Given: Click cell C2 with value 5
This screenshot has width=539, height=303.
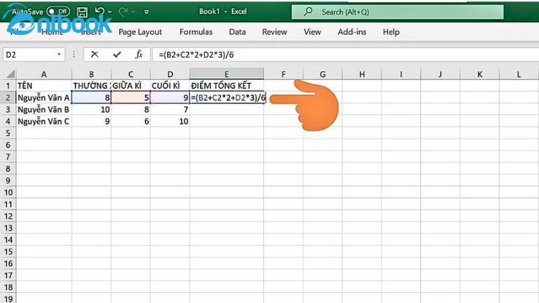Looking at the screenshot, I should tap(131, 98).
